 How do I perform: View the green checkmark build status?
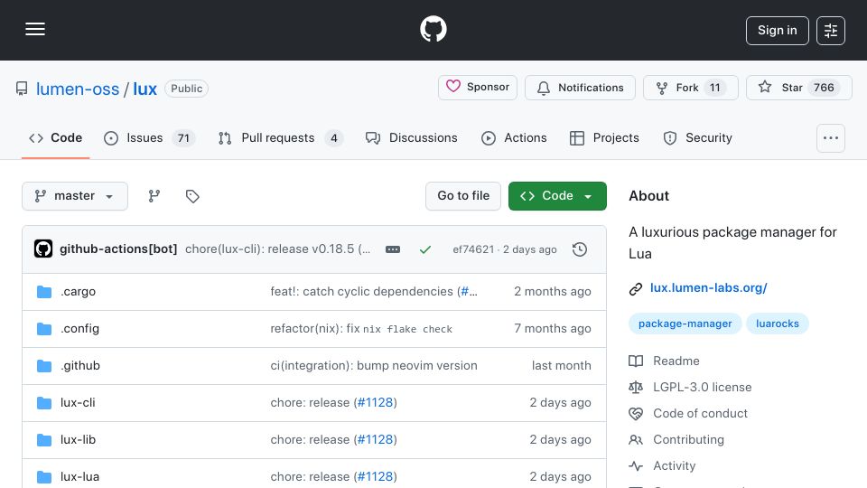(425, 249)
